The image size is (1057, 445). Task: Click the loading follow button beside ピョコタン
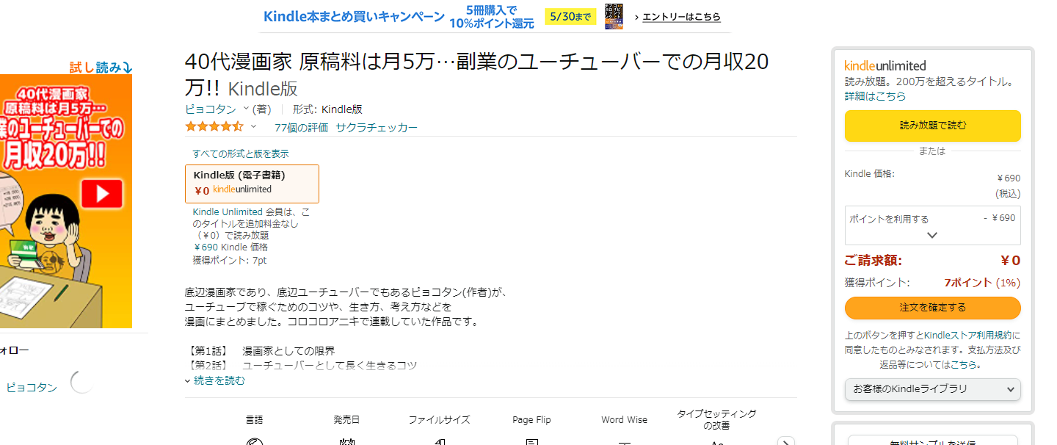pos(82,383)
